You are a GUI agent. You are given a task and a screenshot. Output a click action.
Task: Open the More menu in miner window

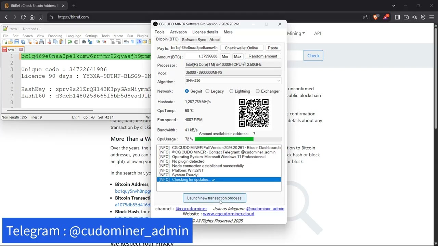pos(228,32)
